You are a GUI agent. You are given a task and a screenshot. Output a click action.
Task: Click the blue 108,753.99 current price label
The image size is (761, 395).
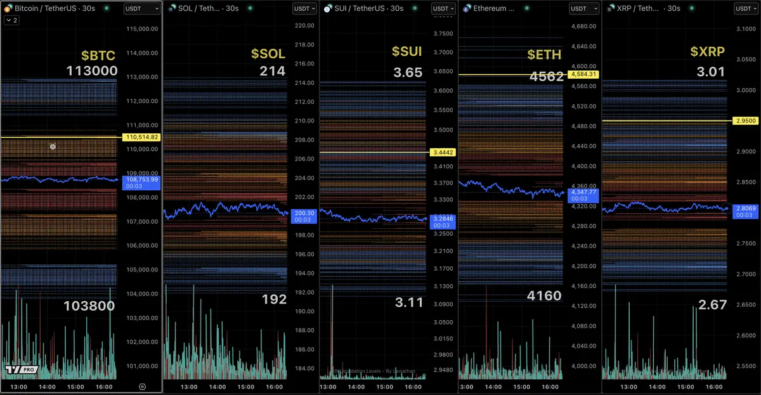coord(143,183)
